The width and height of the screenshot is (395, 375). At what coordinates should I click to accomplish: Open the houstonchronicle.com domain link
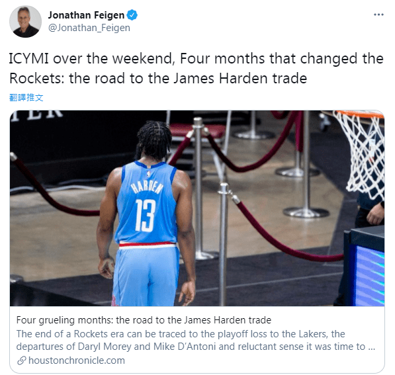coord(77,360)
